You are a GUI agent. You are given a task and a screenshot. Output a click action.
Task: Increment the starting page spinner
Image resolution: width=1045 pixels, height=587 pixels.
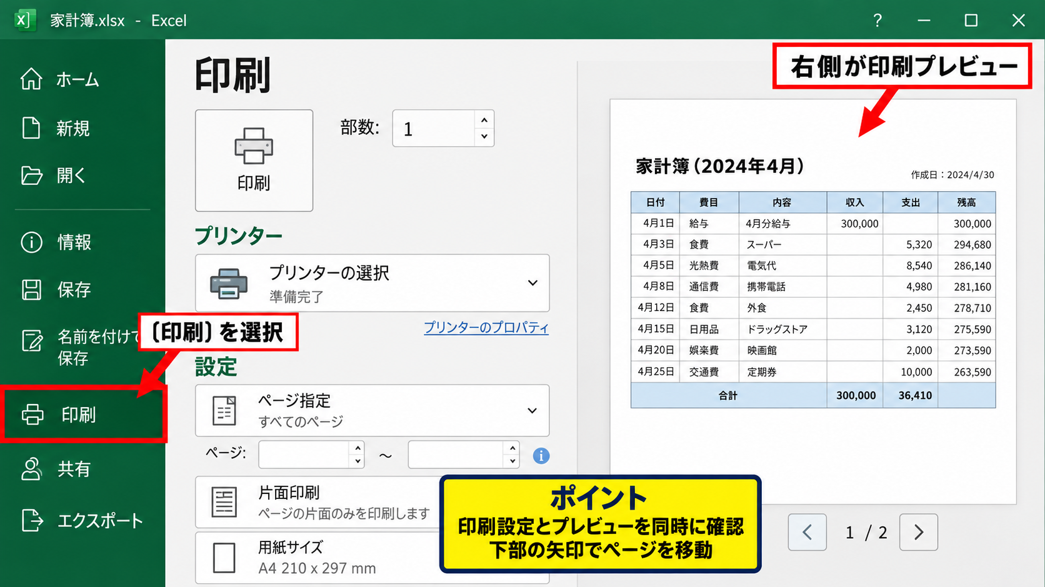357,448
